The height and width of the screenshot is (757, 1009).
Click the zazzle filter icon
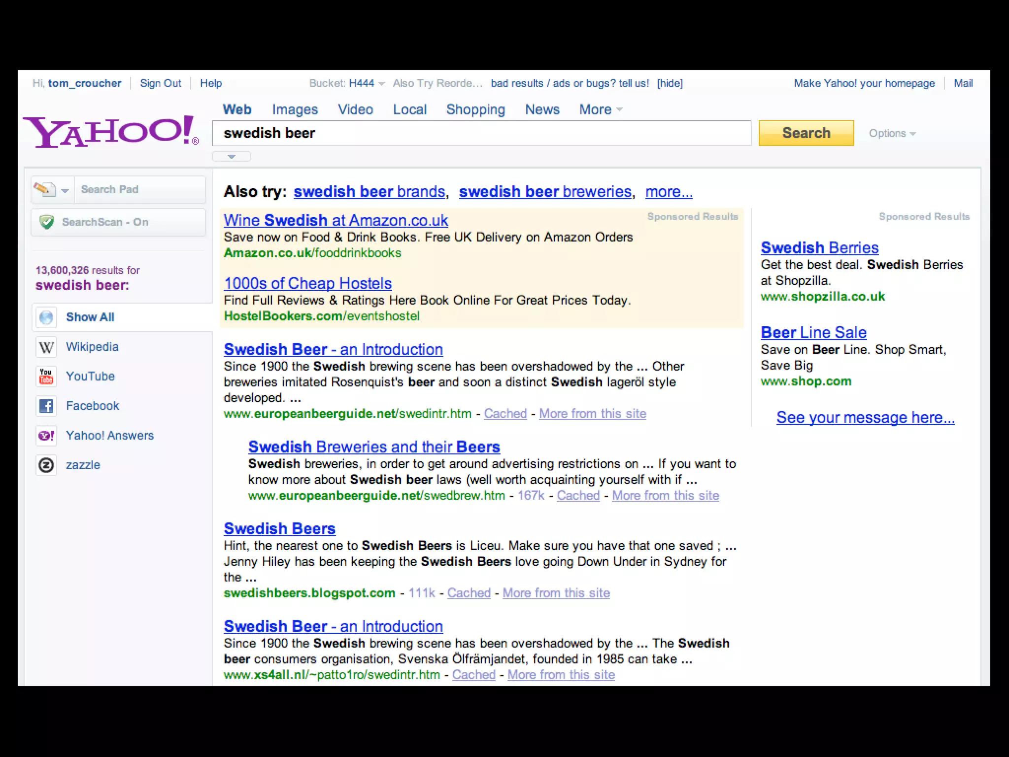(x=46, y=465)
